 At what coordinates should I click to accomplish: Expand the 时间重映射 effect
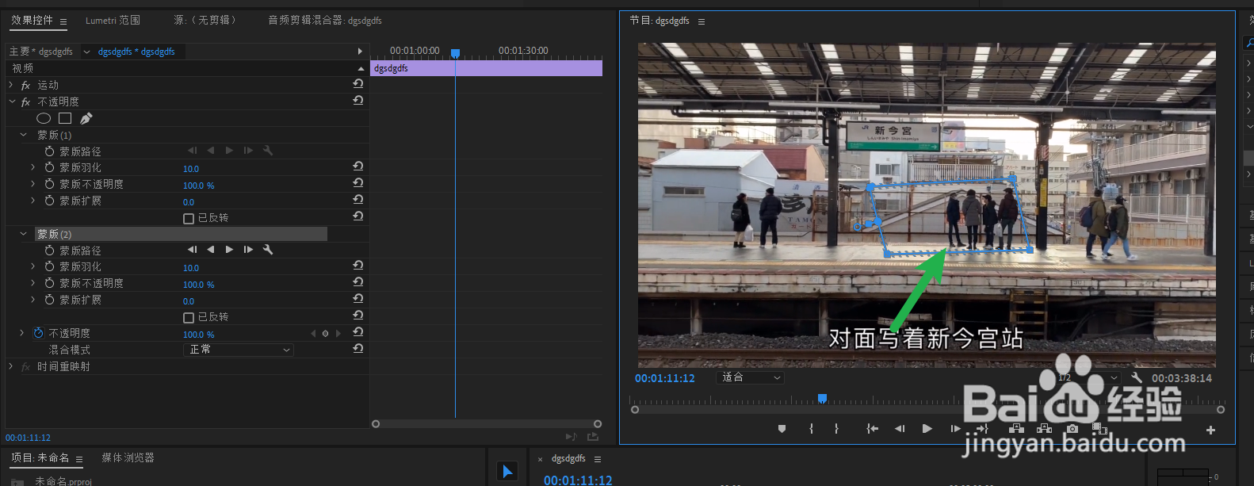pos(11,366)
